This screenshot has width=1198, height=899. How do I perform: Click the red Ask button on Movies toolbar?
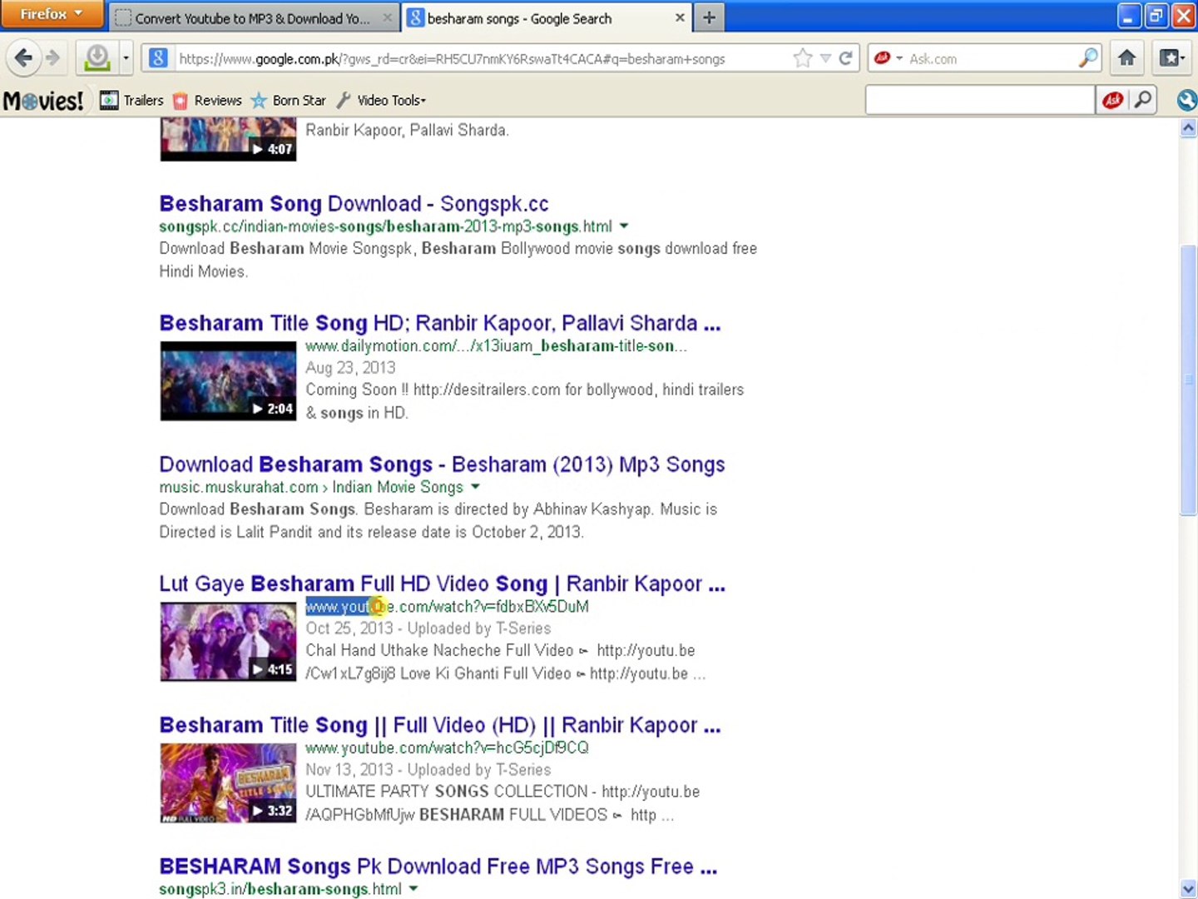click(x=1112, y=101)
